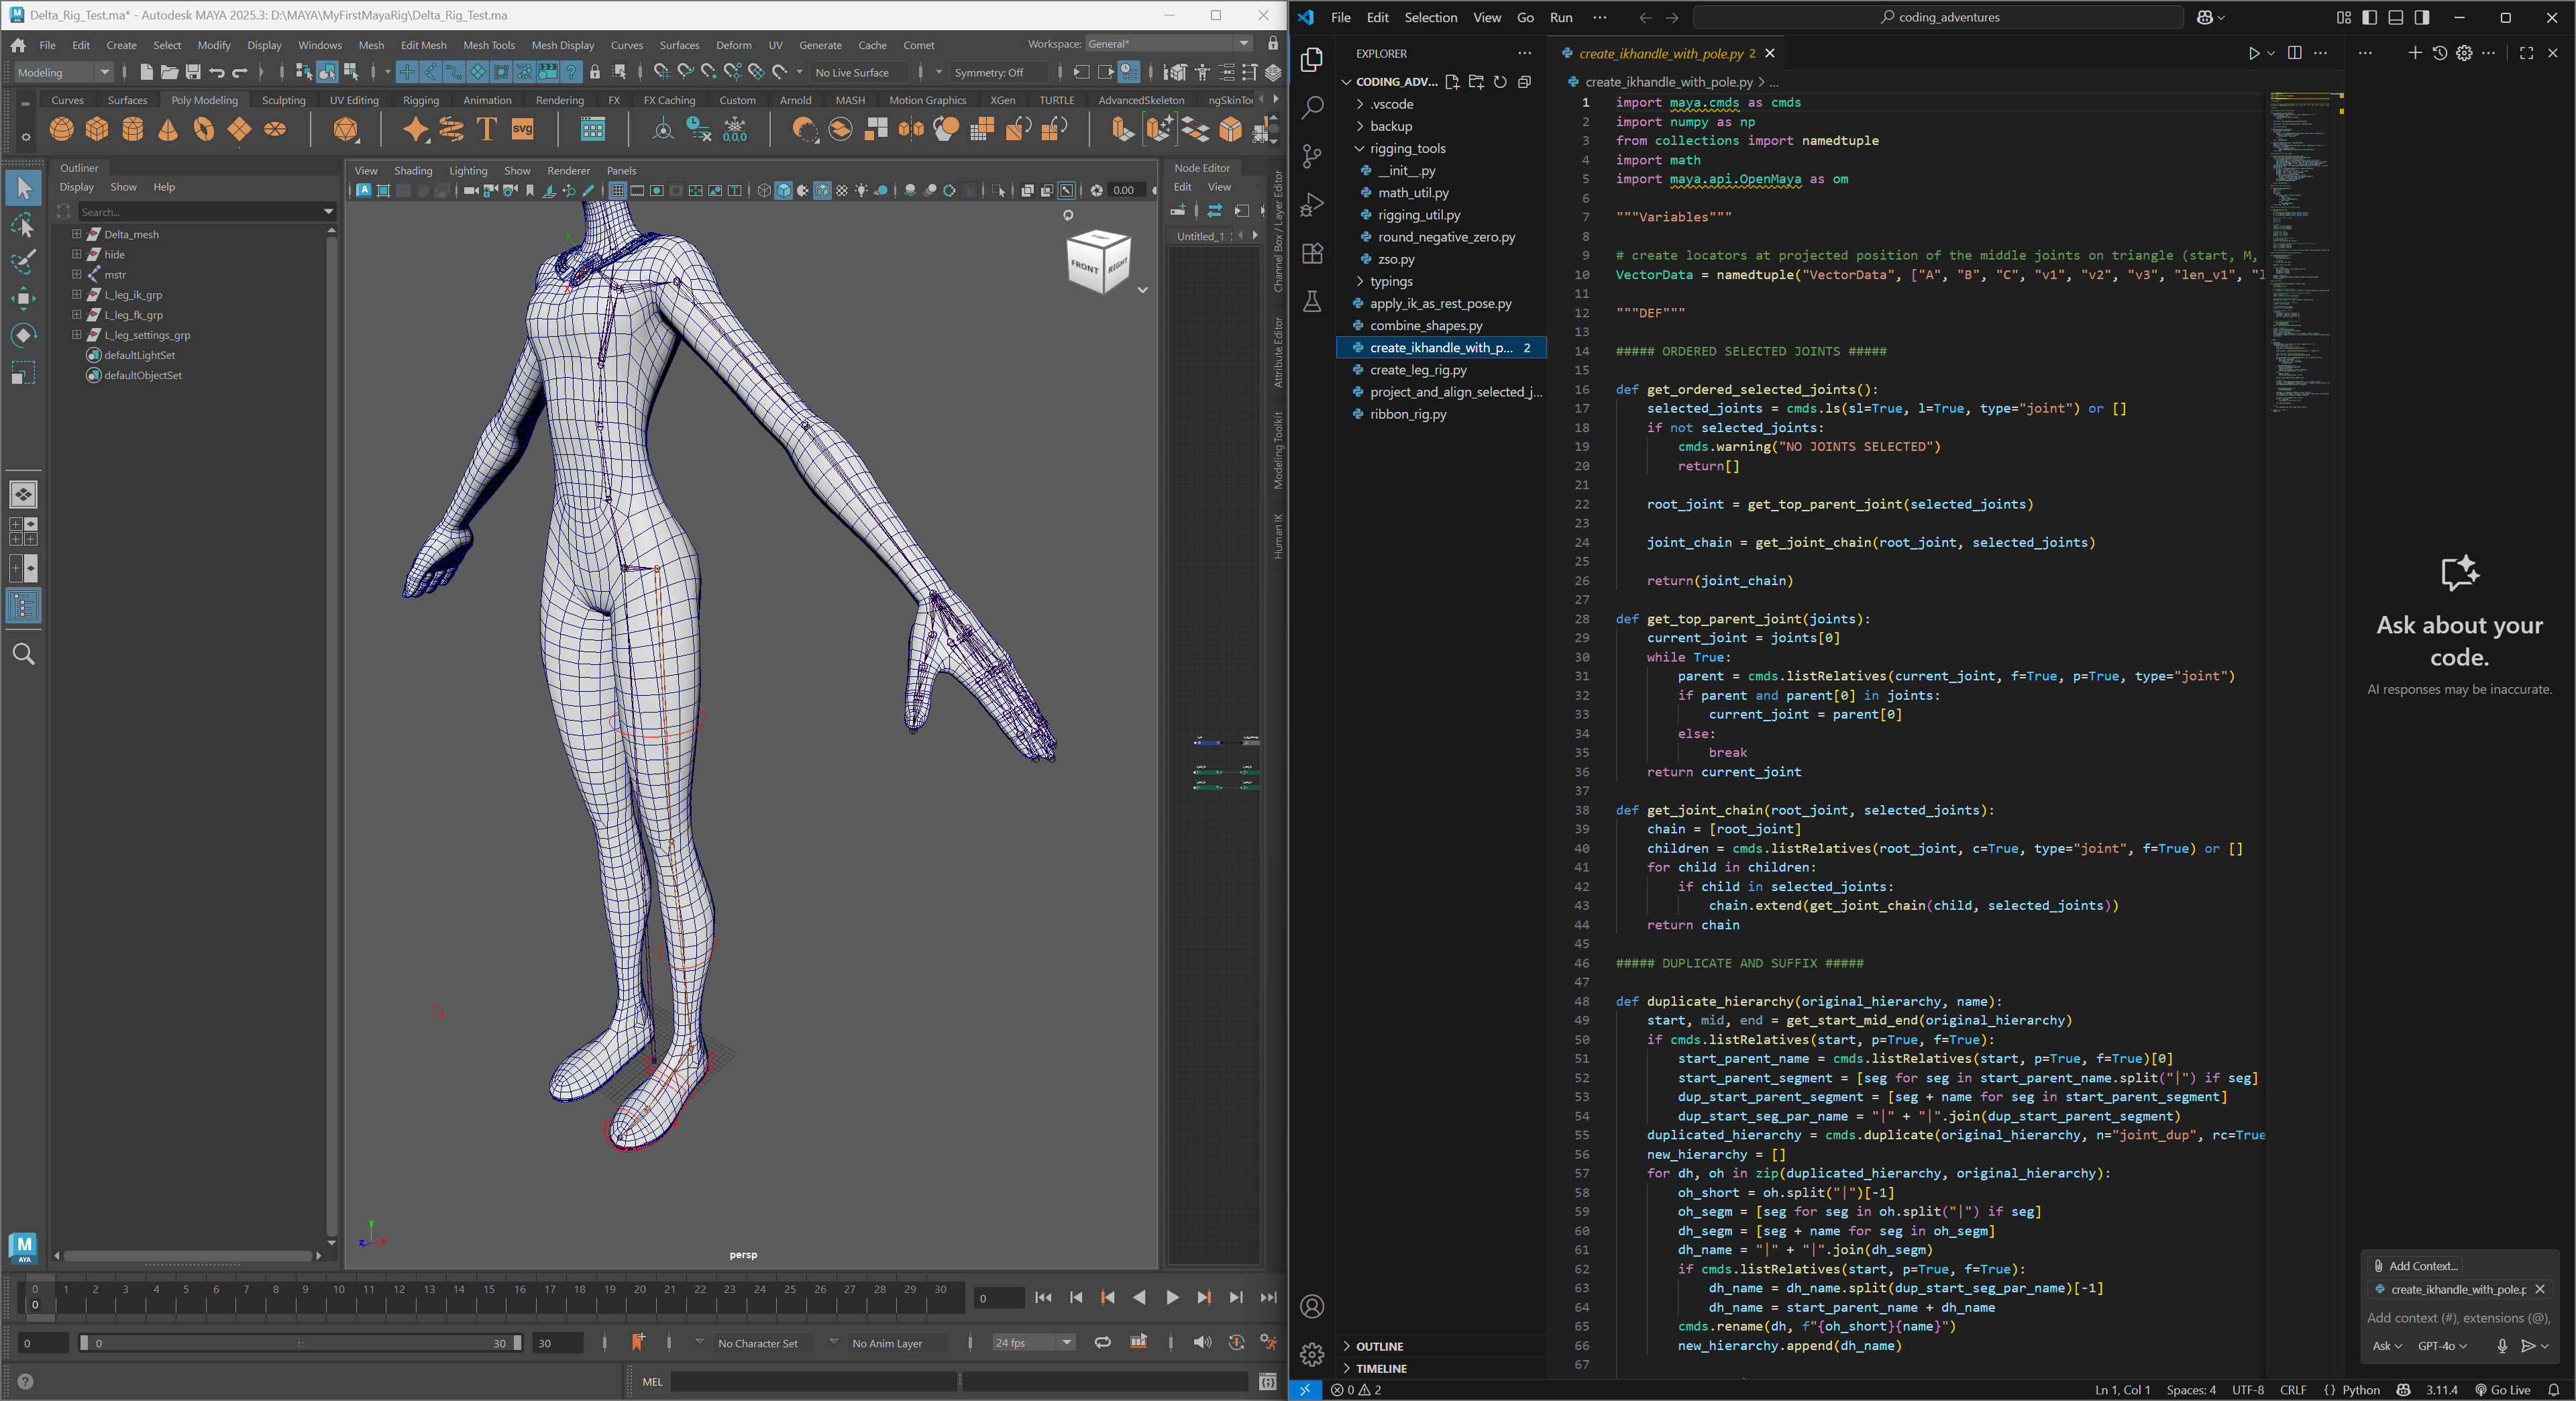Open VS Code Selection menu
Image resolution: width=2576 pixels, height=1401 pixels.
(1431, 18)
